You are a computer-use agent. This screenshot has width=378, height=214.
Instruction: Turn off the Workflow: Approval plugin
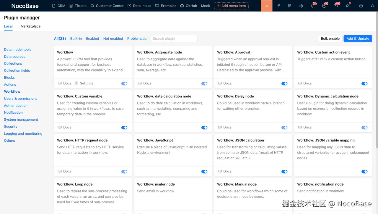tap(284, 84)
